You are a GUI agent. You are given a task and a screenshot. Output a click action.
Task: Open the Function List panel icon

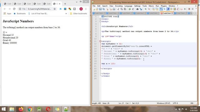point(178,9)
